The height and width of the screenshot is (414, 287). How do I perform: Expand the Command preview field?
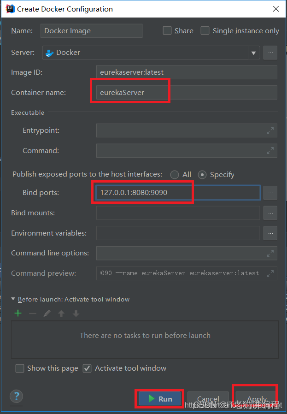tap(270, 273)
